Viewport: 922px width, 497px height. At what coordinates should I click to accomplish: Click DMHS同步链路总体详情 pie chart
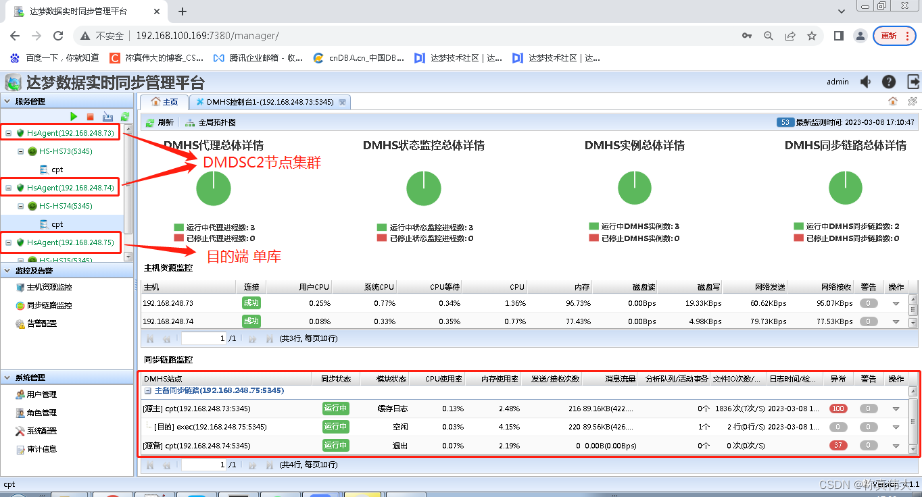(846, 188)
